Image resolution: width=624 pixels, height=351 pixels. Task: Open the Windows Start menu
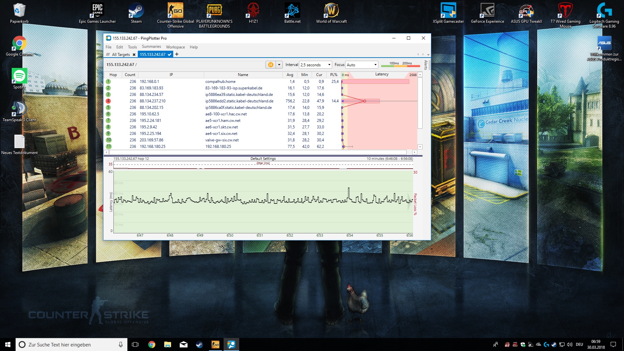[x=8, y=344]
